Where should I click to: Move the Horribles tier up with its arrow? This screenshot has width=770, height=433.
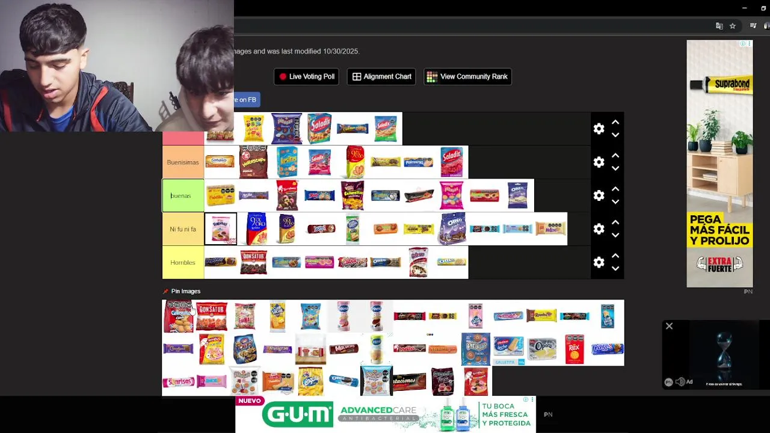coord(615,256)
